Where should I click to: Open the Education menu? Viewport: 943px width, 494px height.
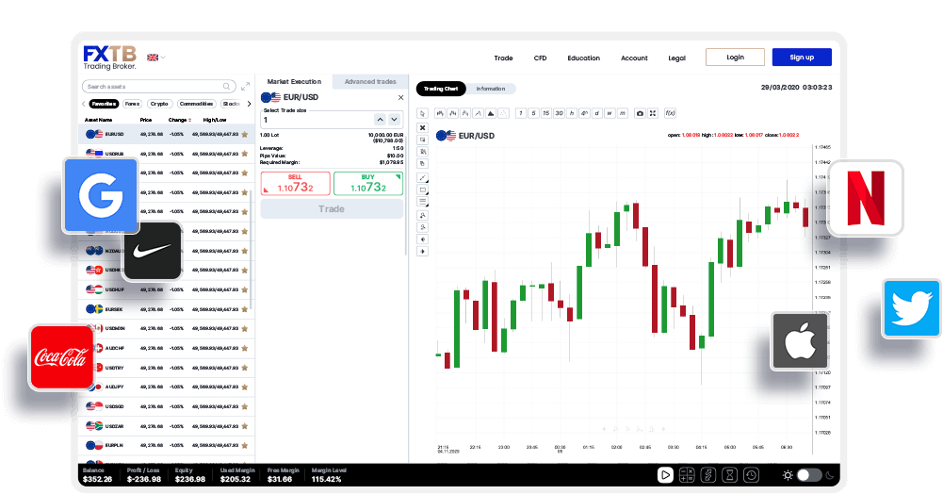click(x=583, y=58)
